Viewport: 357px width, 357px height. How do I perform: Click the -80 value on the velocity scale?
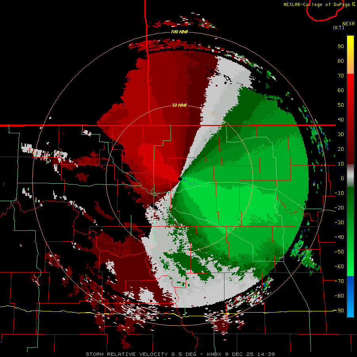[339, 296]
